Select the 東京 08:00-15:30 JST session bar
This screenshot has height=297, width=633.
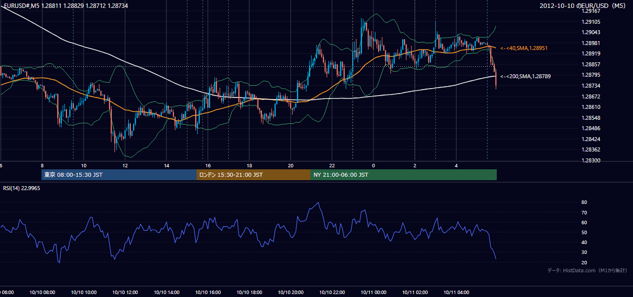point(119,175)
